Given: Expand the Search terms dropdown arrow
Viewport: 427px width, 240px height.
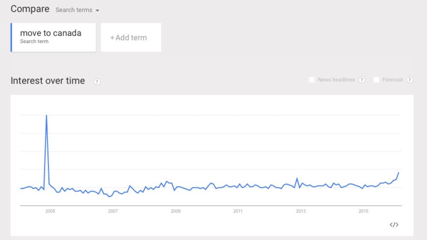Looking at the screenshot, I should (97, 10).
